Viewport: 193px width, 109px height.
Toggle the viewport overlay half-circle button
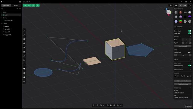[171, 5]
